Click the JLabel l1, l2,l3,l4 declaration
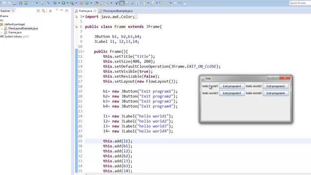 pos(117,42)
